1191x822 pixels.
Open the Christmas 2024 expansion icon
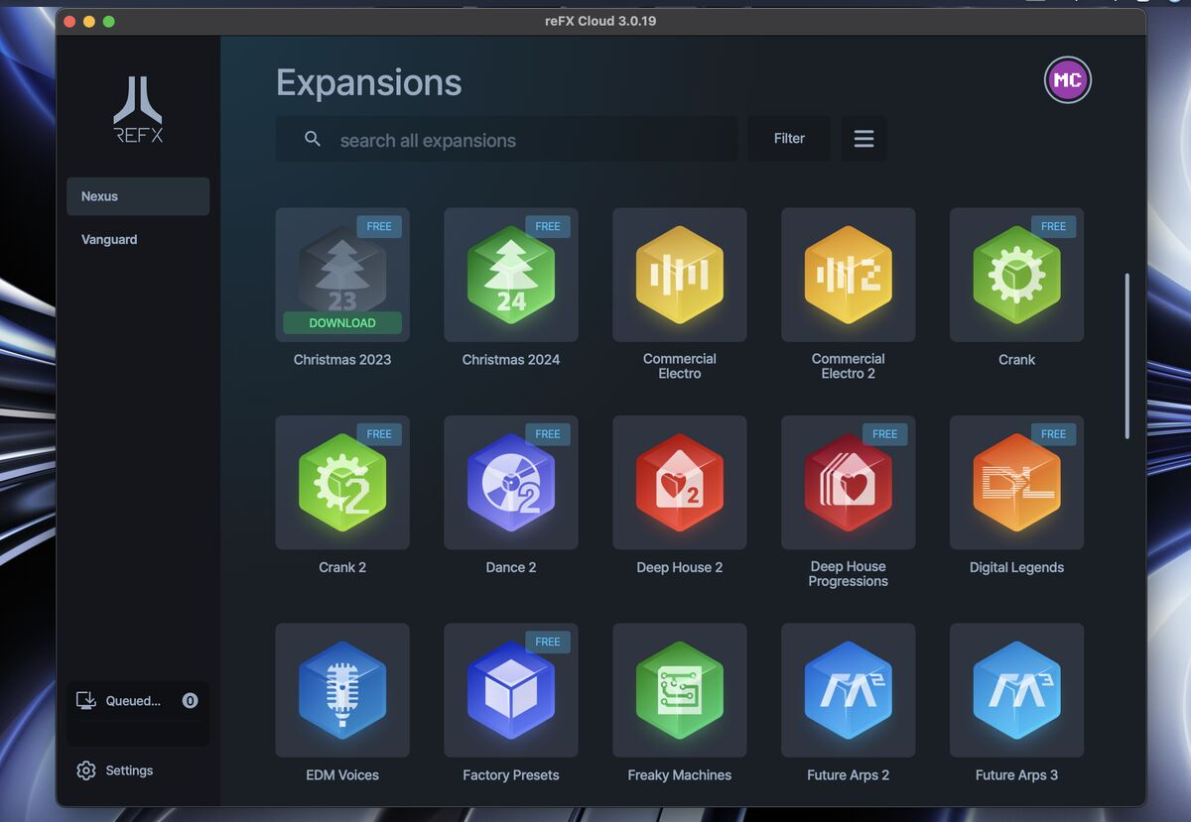tap(510, 275)
